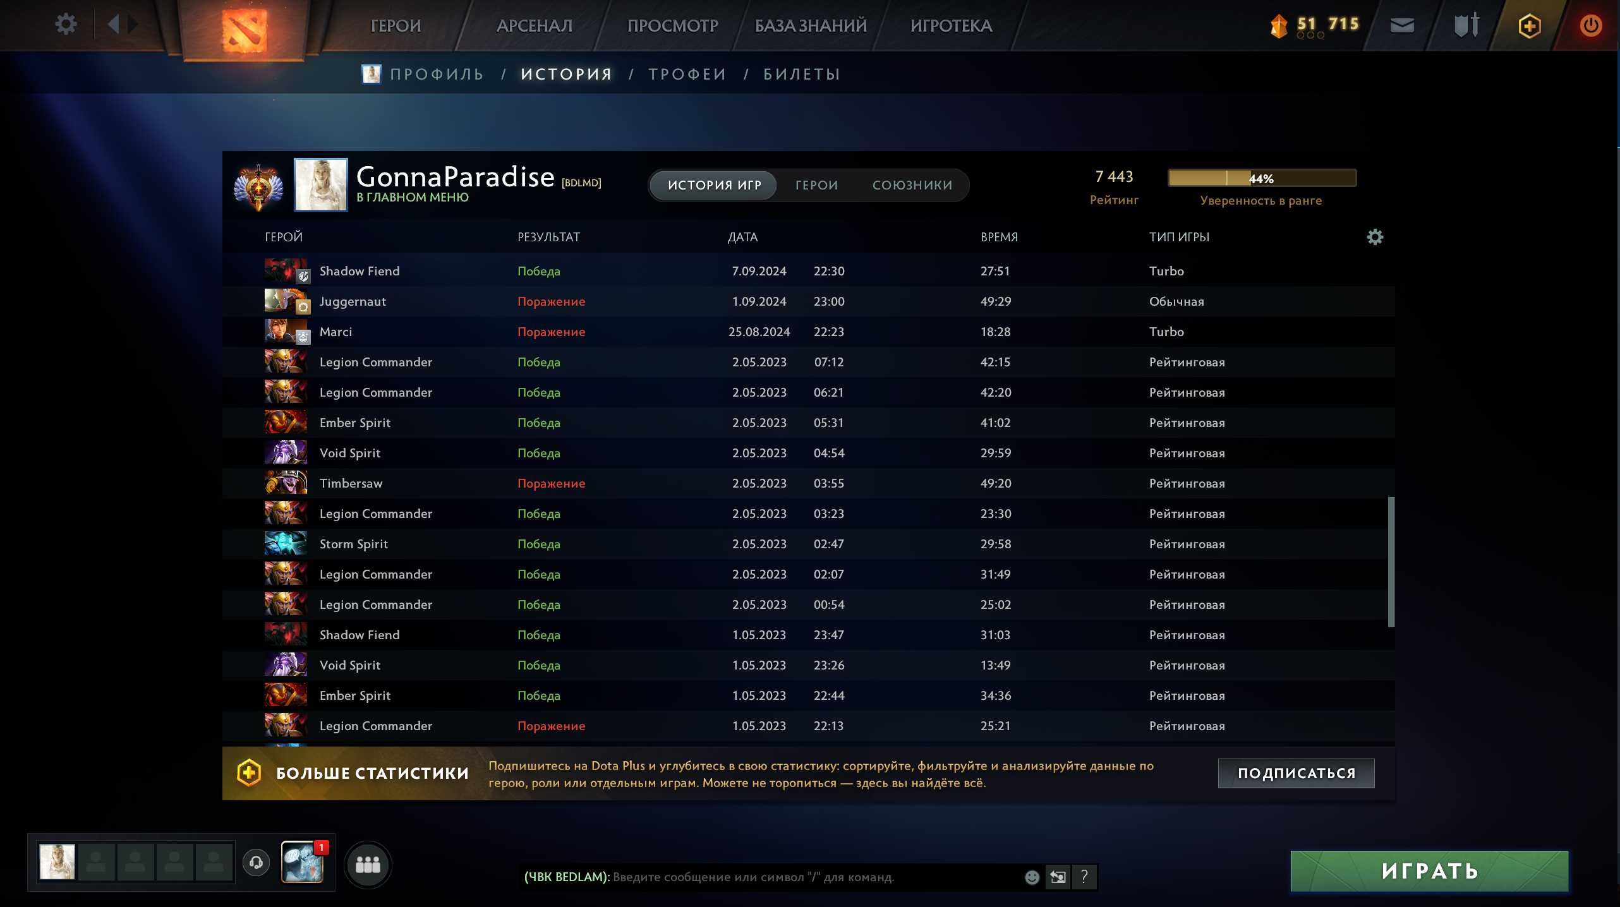
Task: Open the АРСЕНАЛ top menu
Action: [x=535, y=26]
